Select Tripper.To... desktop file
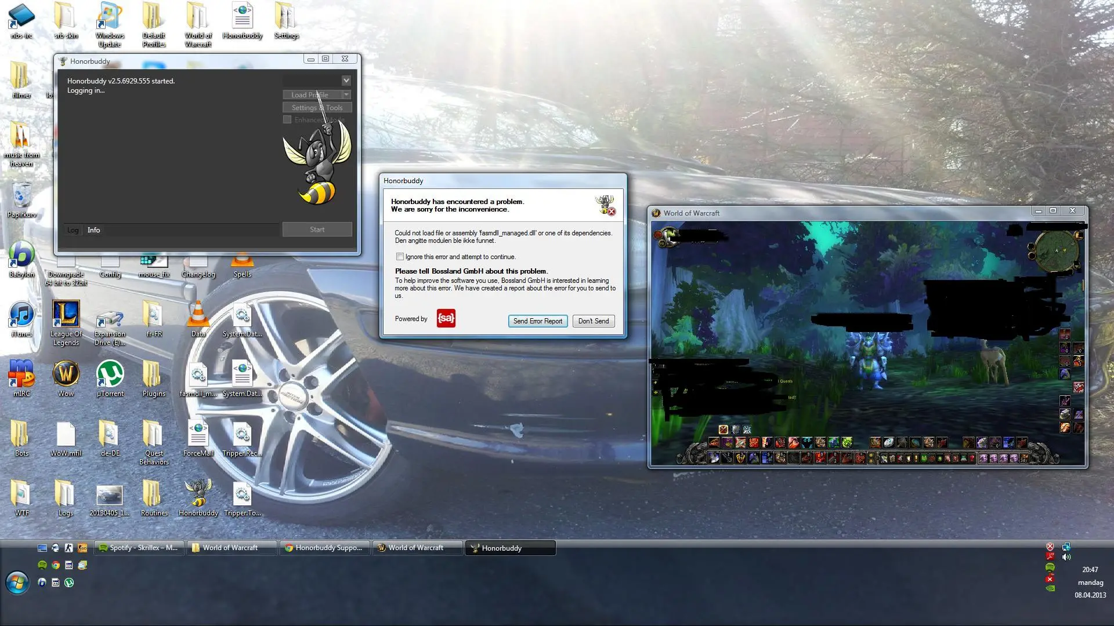Image resolution: width=1114 pixels, height=626 pixels. tap(242, 498)
